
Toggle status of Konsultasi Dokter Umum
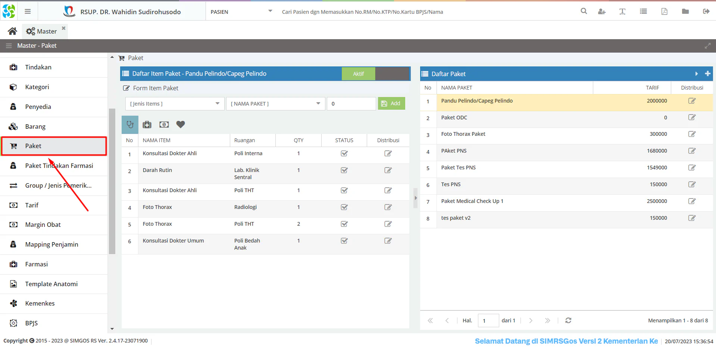click(344, 241)
